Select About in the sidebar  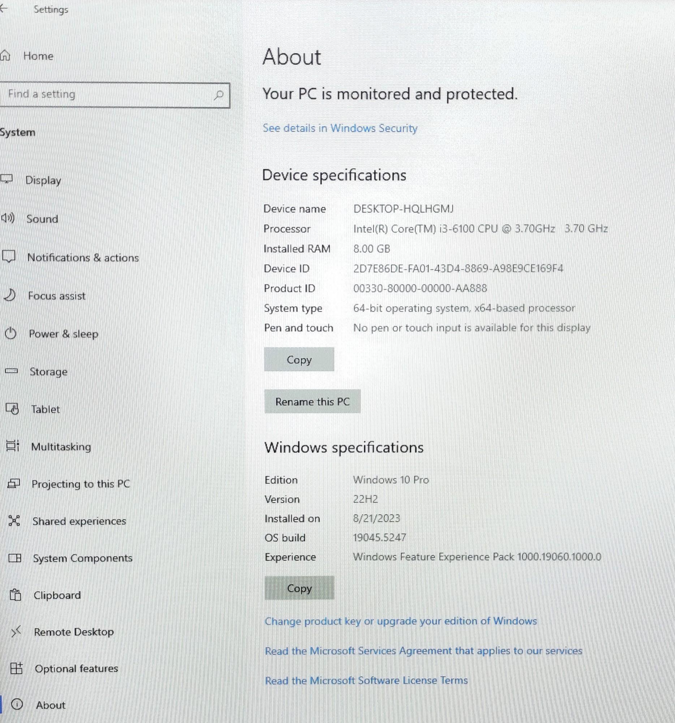[x=51, y=705]
